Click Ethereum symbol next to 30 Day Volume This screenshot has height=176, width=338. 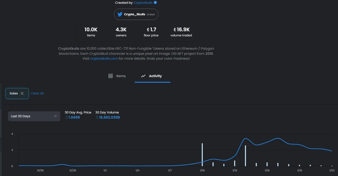tap(97, 117)
